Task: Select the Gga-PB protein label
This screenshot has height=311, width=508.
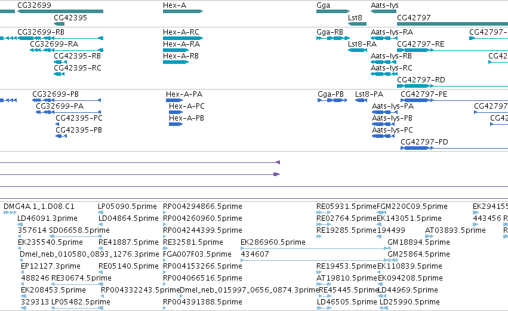Action: click(331, 94)
